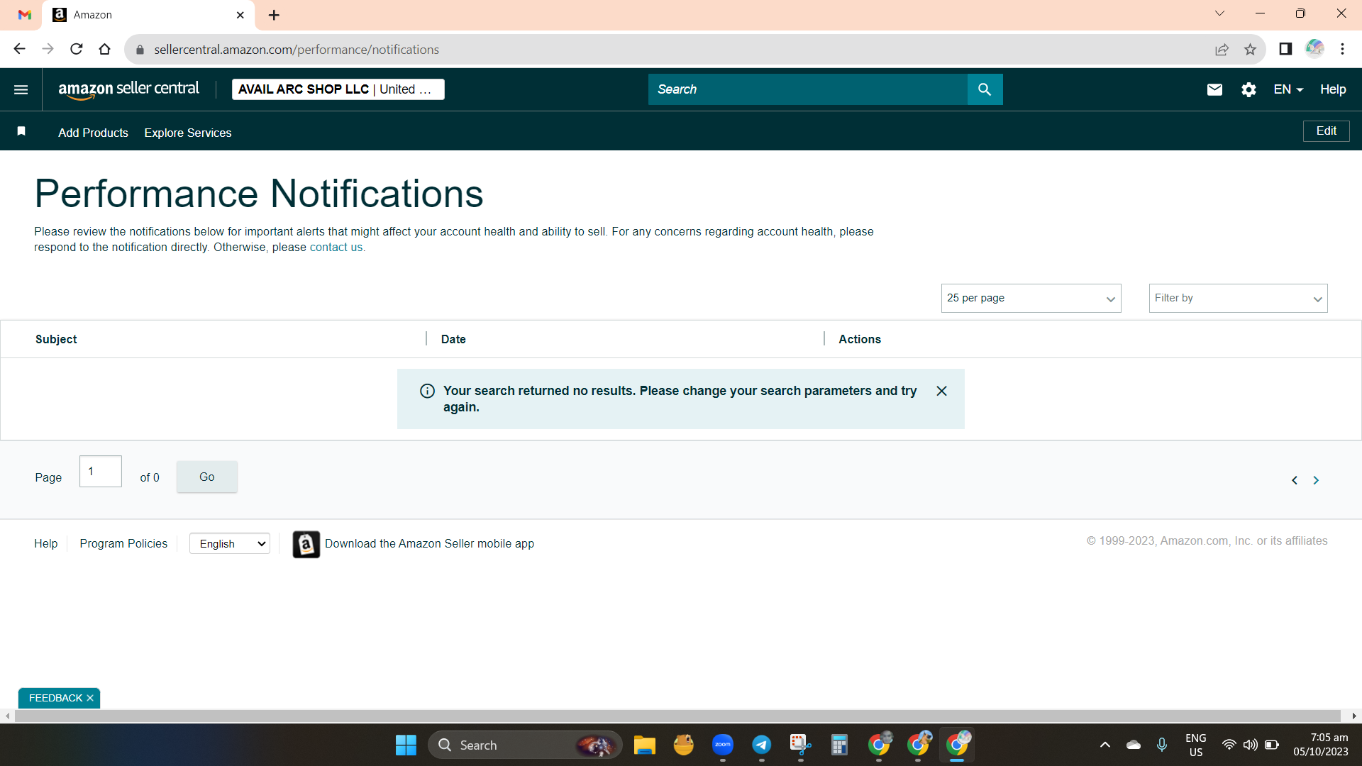
Task: Open the EN language dropdown
Action: click(1288, 89)
